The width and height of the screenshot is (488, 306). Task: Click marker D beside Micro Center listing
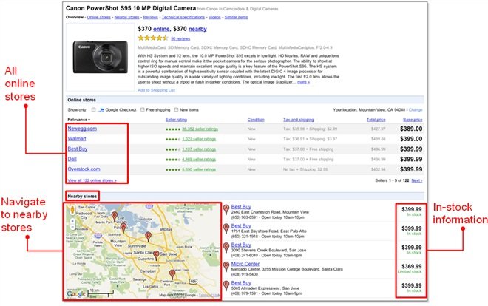pyautogui.click(x=226, y=266)
